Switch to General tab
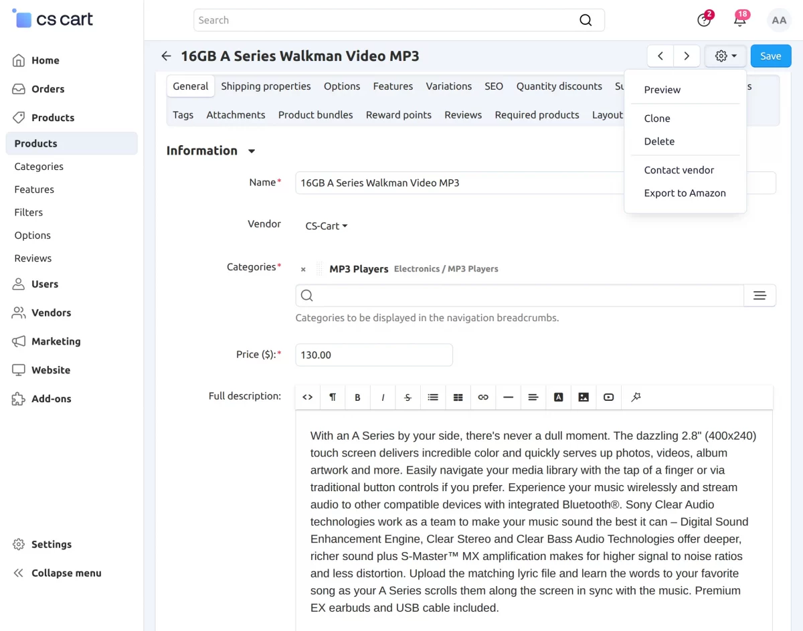Viewport: 803px width, 631px height. pyautogui.click(x=191, y=86)
